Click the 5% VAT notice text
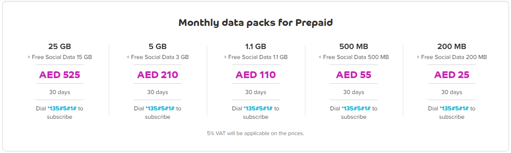511x153 pixels. 256,133
